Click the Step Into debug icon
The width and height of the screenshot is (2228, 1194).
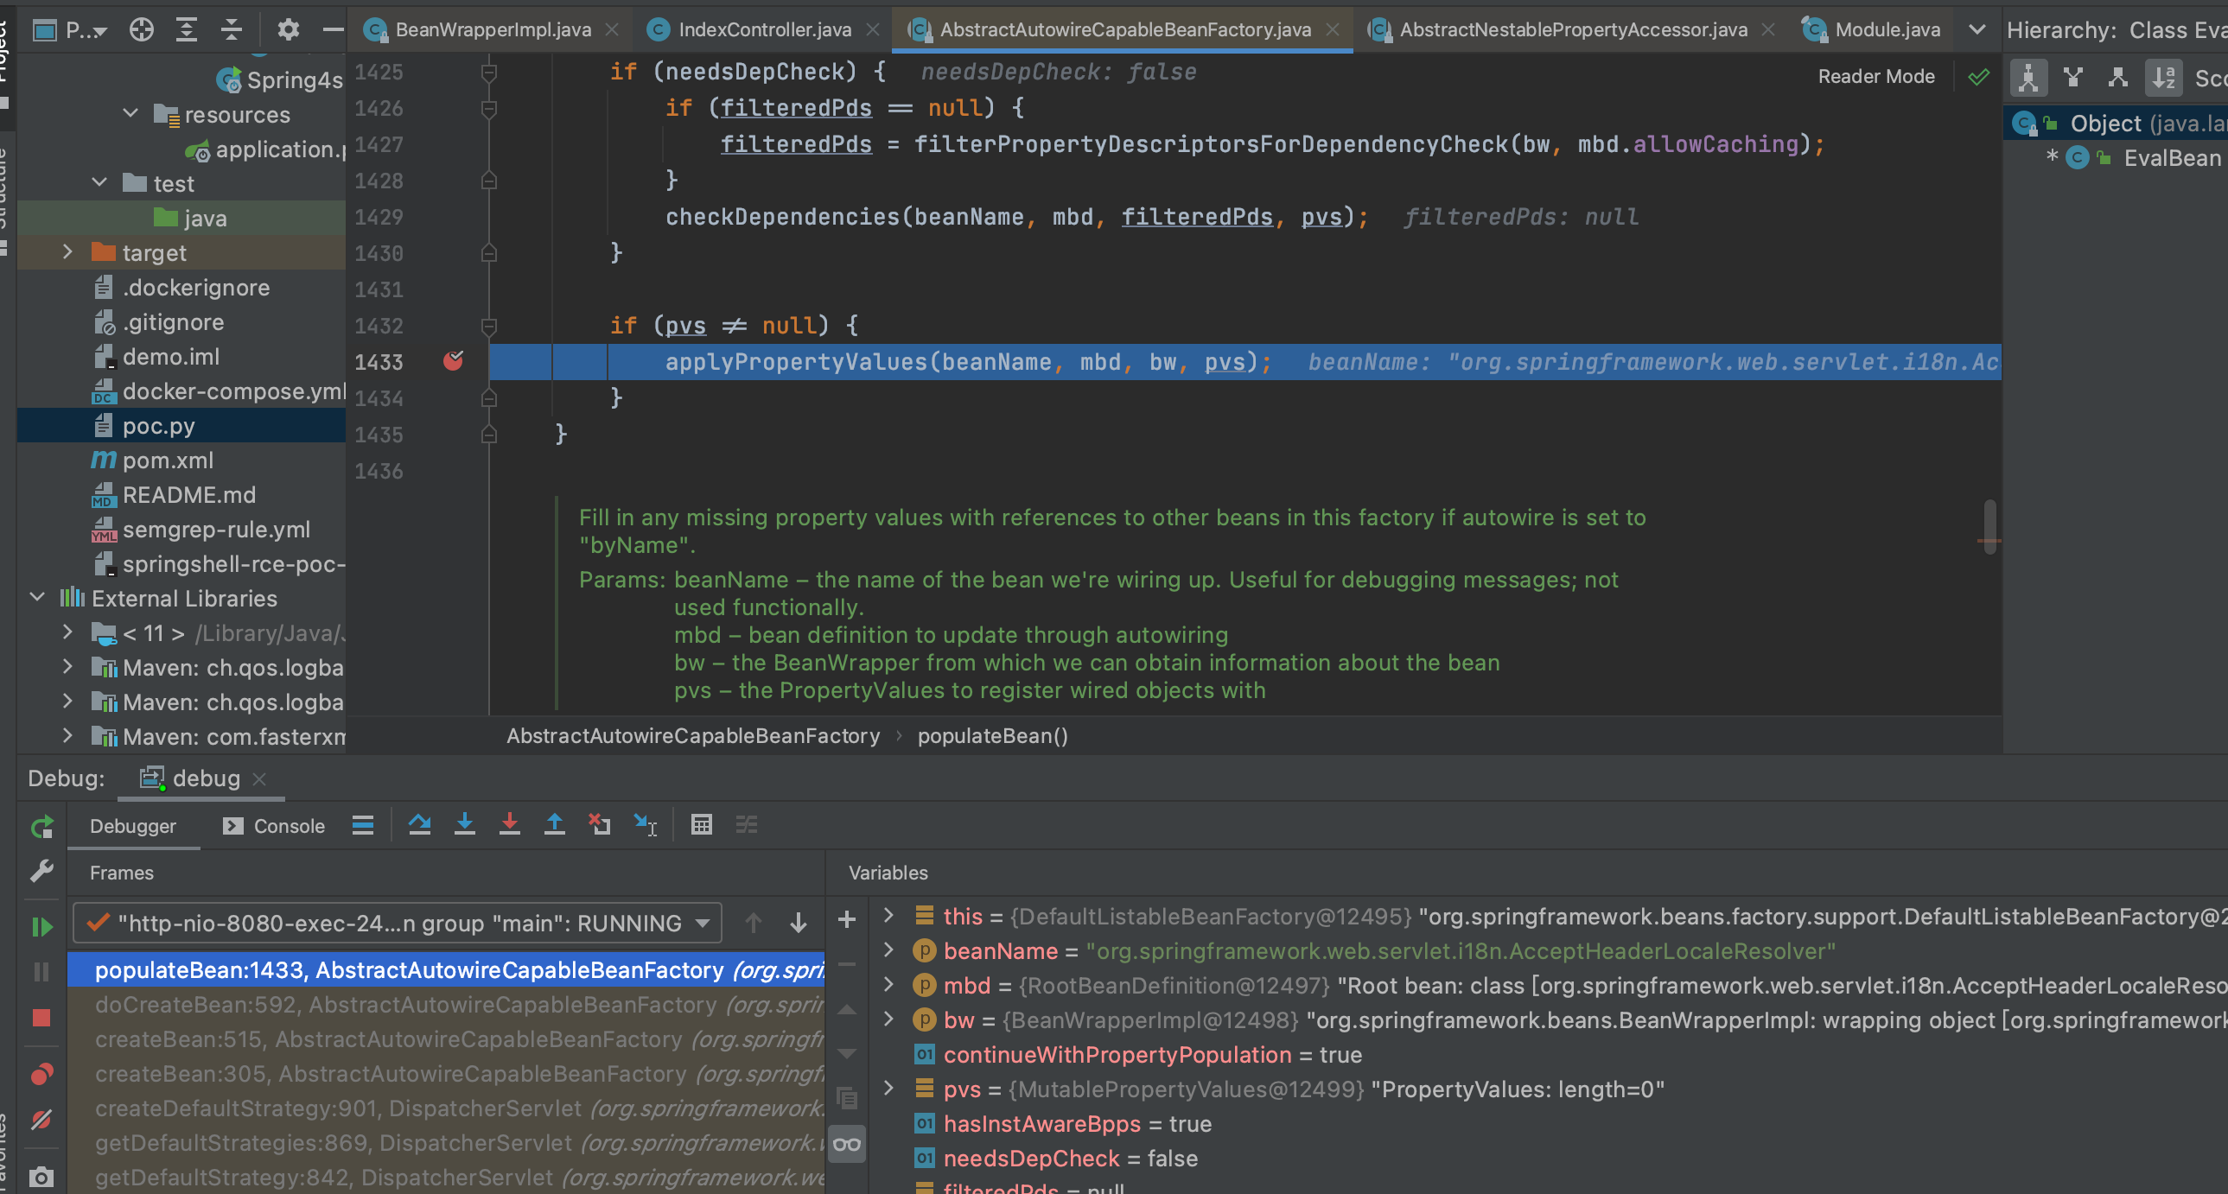coord(465,826)
